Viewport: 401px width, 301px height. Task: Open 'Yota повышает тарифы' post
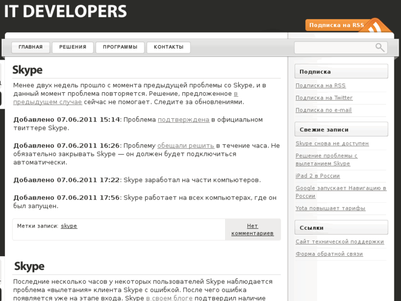330,208
